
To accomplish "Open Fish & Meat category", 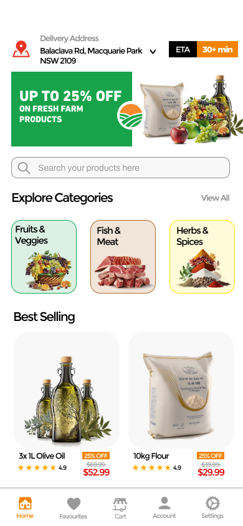I will click(123, 257).
